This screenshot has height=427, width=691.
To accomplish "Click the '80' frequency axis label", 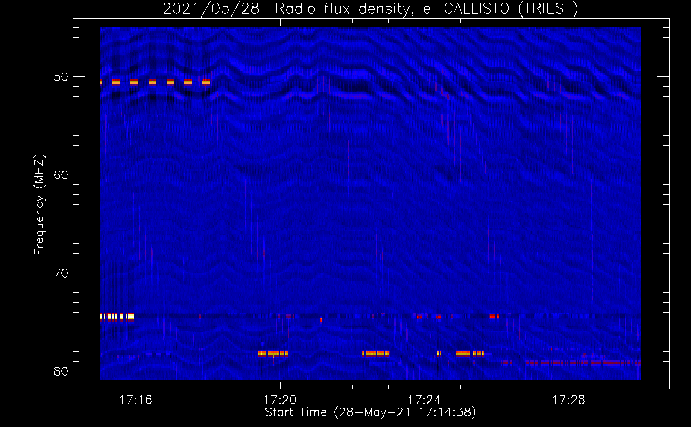I will [x=61, y=371].
